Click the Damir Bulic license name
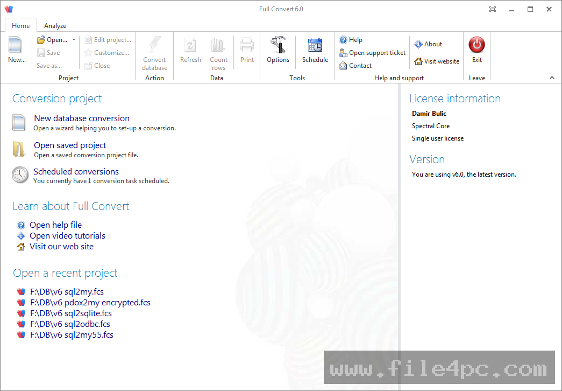Viewport: 562px width, 391px height. click(x=429, y=114)
